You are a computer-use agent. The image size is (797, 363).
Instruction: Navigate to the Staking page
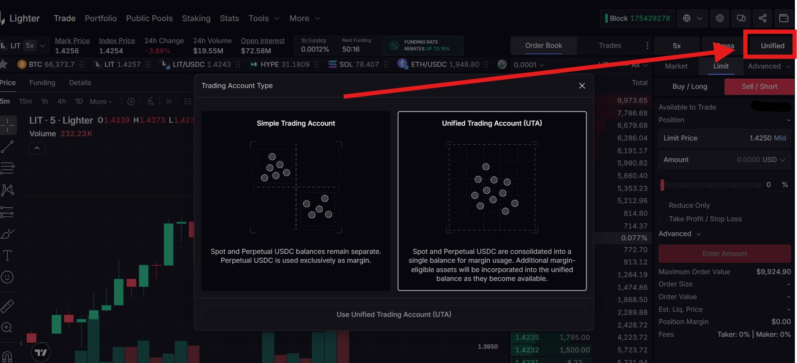[196, 18]
